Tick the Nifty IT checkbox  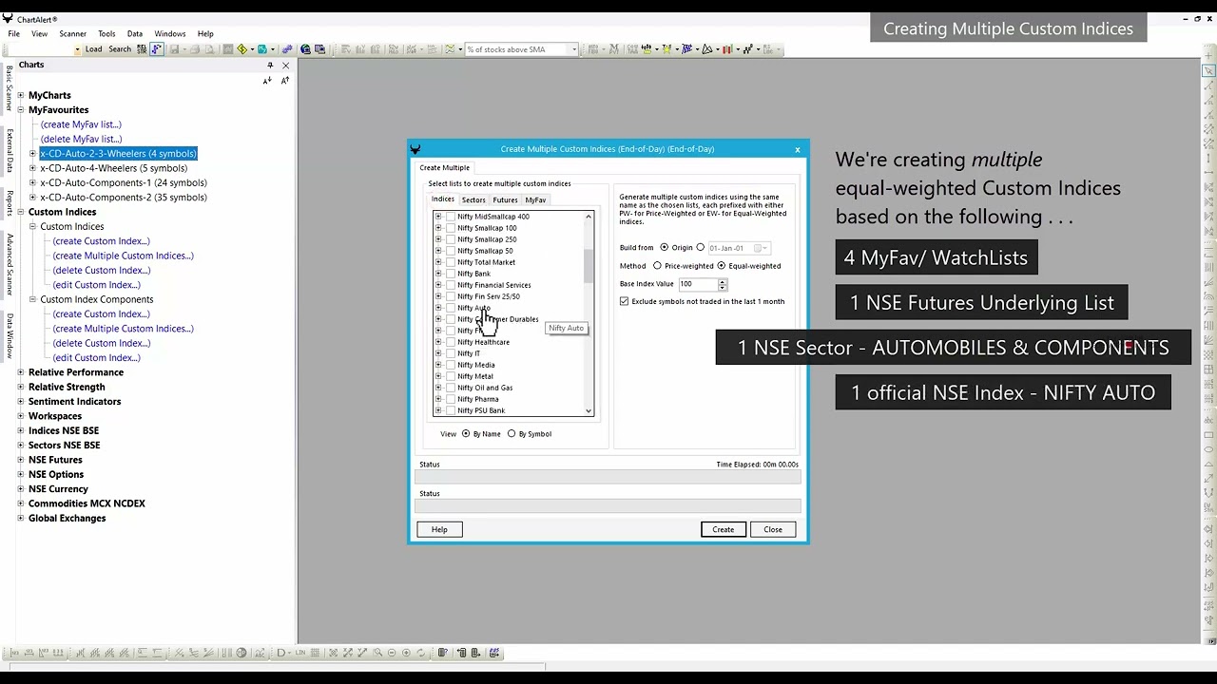pyautogui.click(x=451, y=353)
